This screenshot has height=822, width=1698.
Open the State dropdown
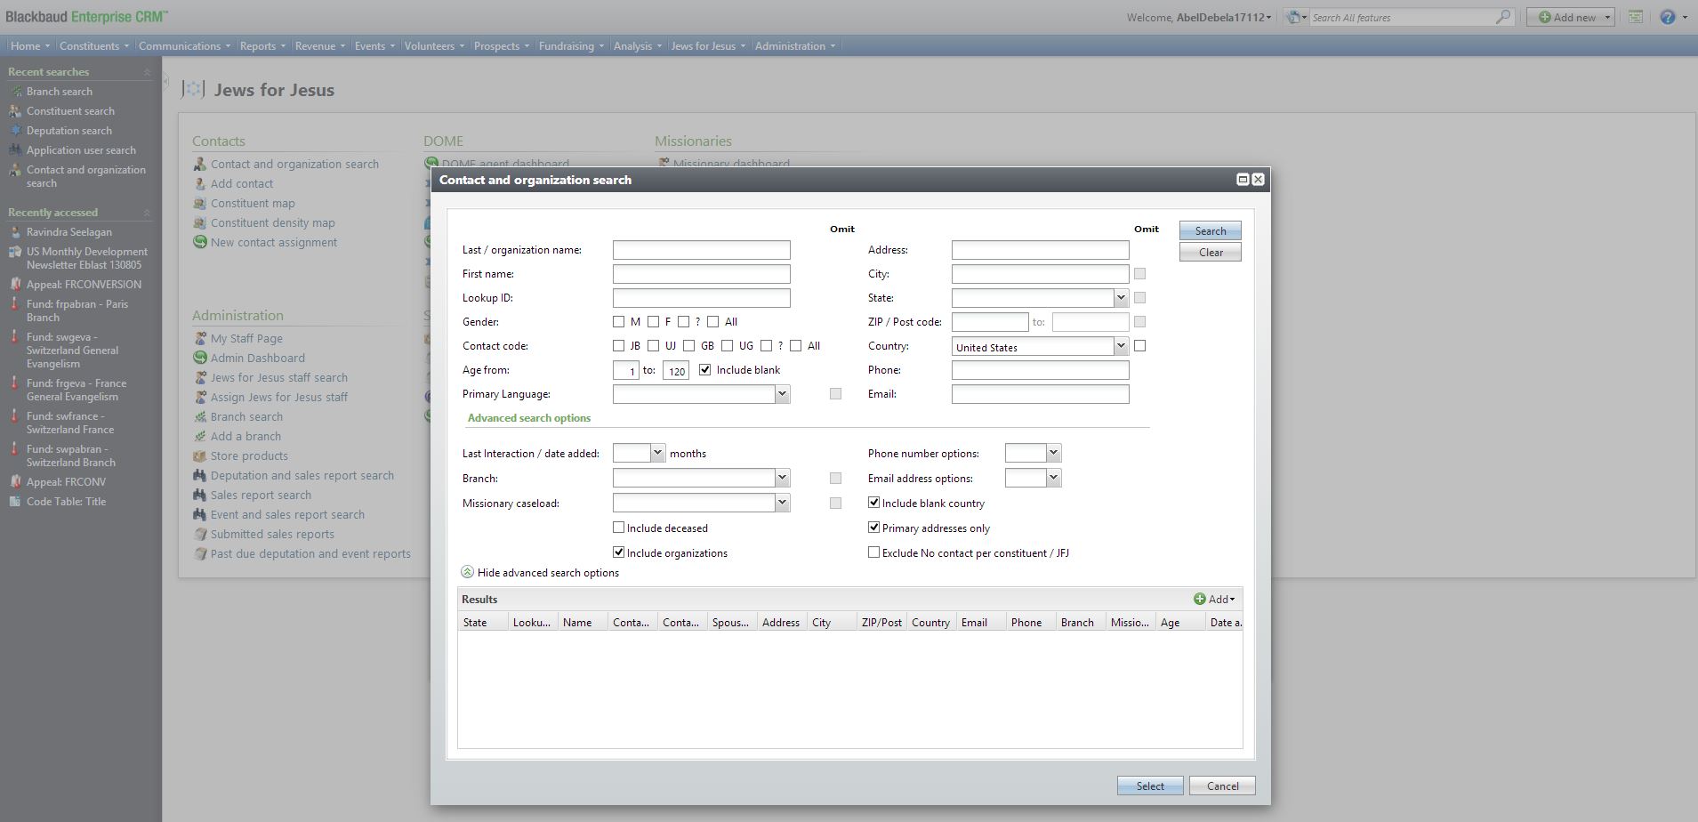pos(1121,298)
